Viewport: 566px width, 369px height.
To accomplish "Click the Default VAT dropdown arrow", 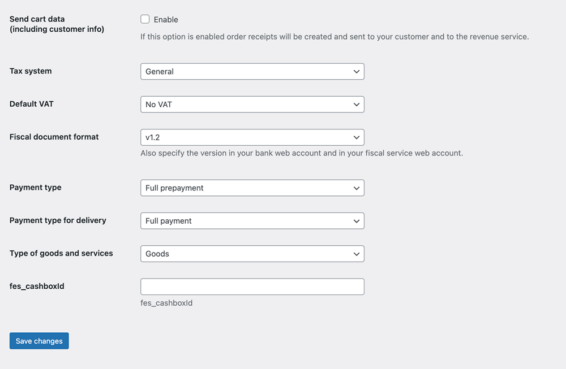I will 357,104.
